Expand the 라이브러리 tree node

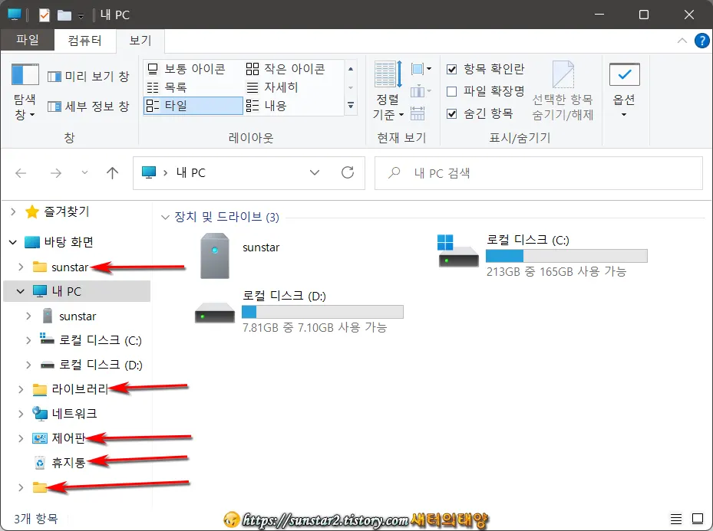[x=20, y=389]
